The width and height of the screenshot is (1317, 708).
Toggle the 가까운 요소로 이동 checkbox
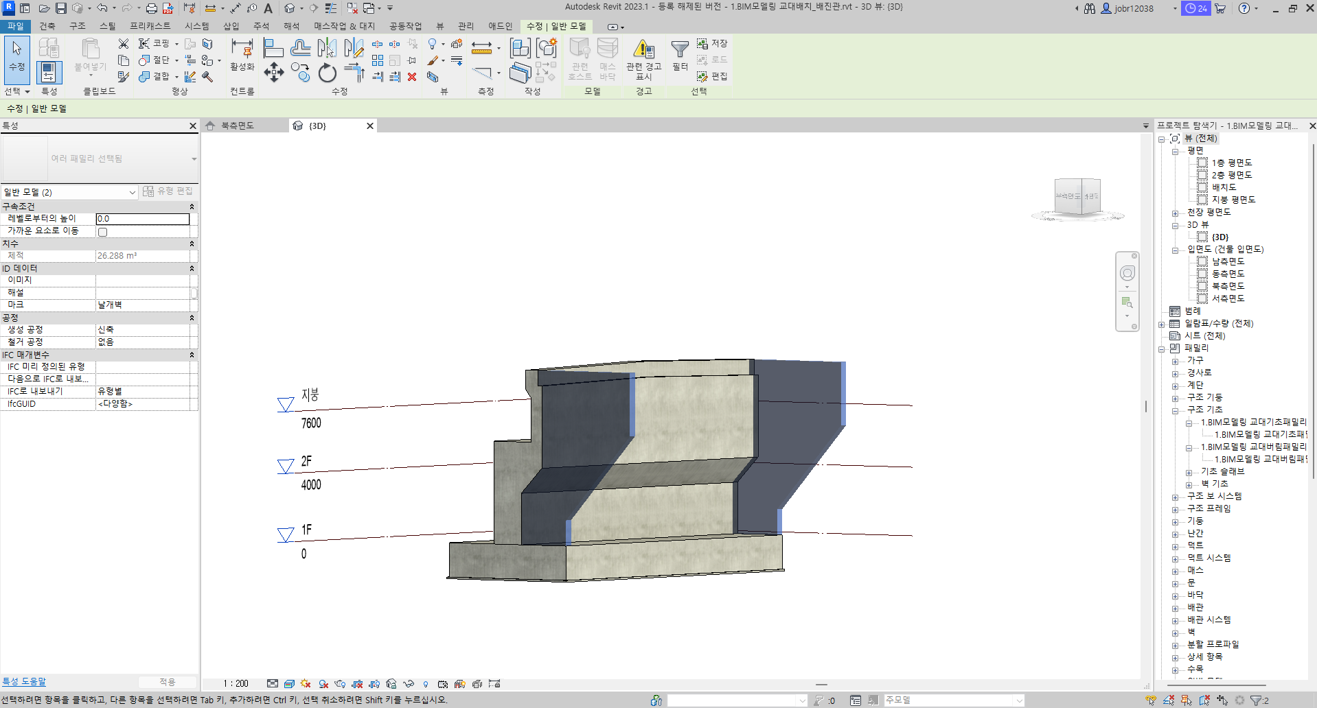click(x=103, y=232)
